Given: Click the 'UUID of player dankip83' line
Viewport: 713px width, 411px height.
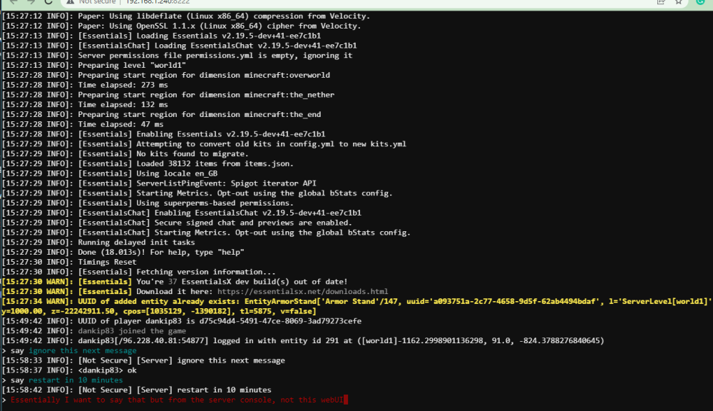Looking at the screenshot, I should tap(182, 321).
